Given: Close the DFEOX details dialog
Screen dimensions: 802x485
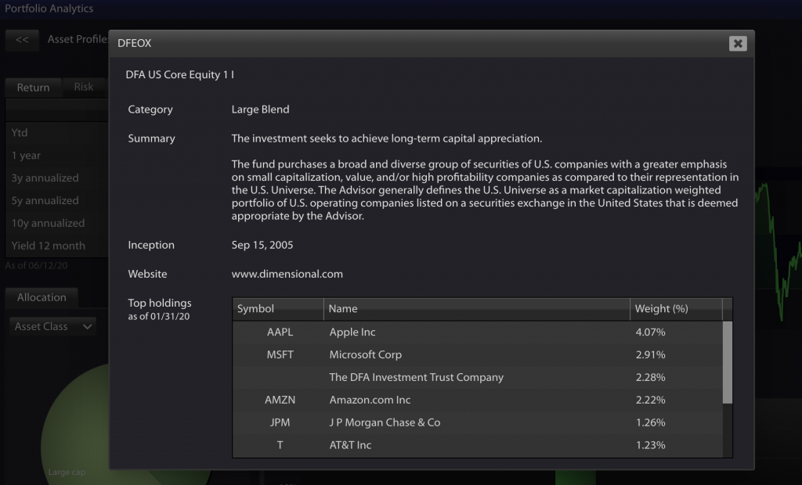Looking at the screenshot, I should pyautogui.click(x=738, y=44).
